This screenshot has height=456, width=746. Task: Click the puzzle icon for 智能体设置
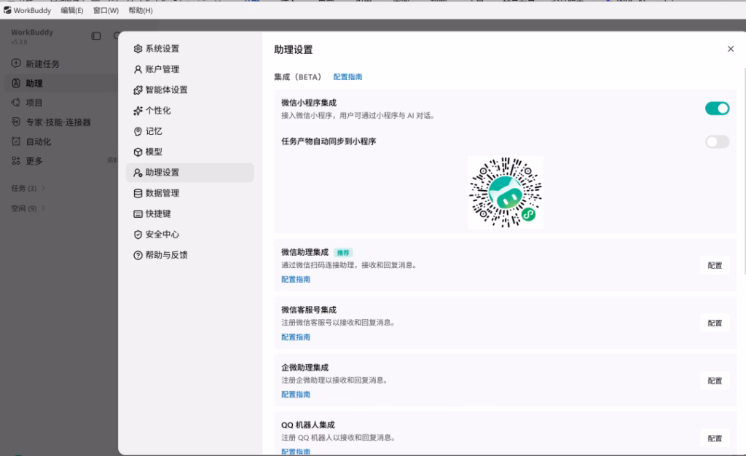138,90
